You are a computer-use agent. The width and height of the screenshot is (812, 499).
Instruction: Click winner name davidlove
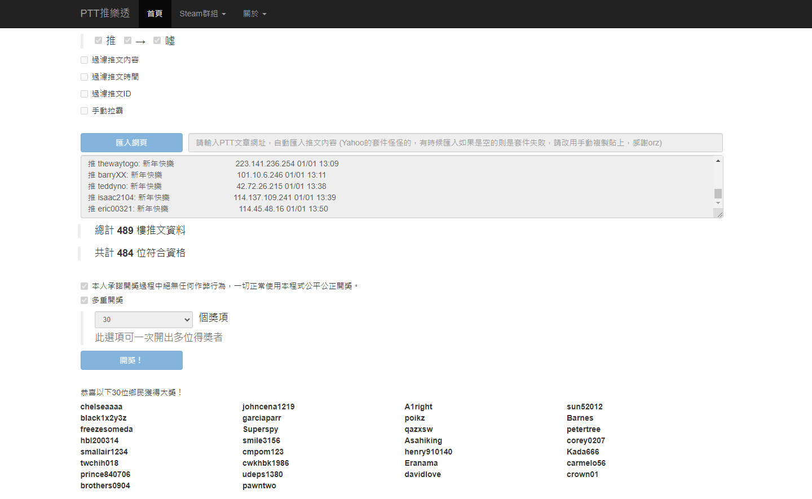click(423, 474)
